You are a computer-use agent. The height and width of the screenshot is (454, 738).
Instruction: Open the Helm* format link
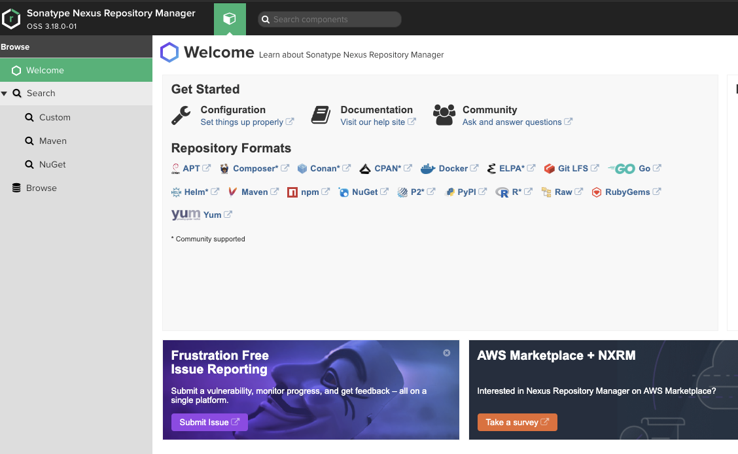tap(196, 192)
